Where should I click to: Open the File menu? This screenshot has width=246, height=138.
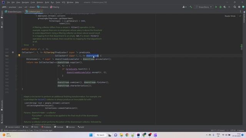[8, 2]
